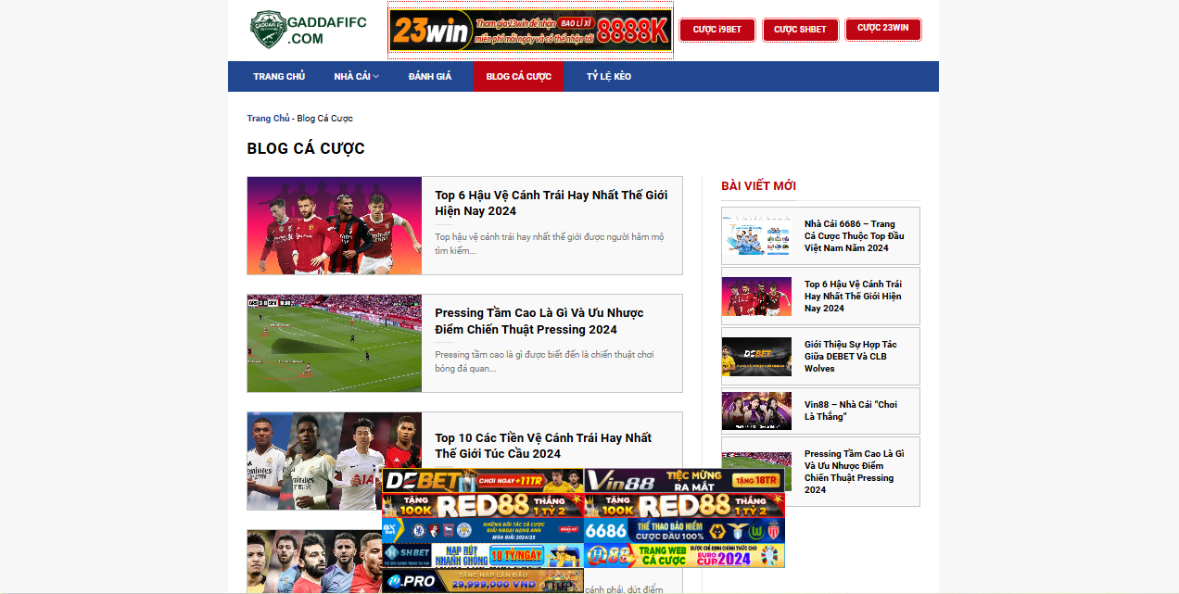Click the left RED88 ad banner
The height and width of the screenshot is (594, 1179).
point(483,505)
